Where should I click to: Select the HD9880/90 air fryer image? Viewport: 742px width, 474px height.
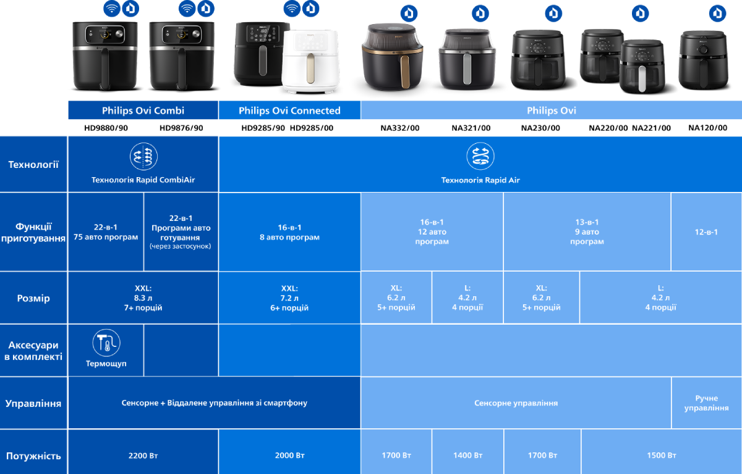point(105,57)
